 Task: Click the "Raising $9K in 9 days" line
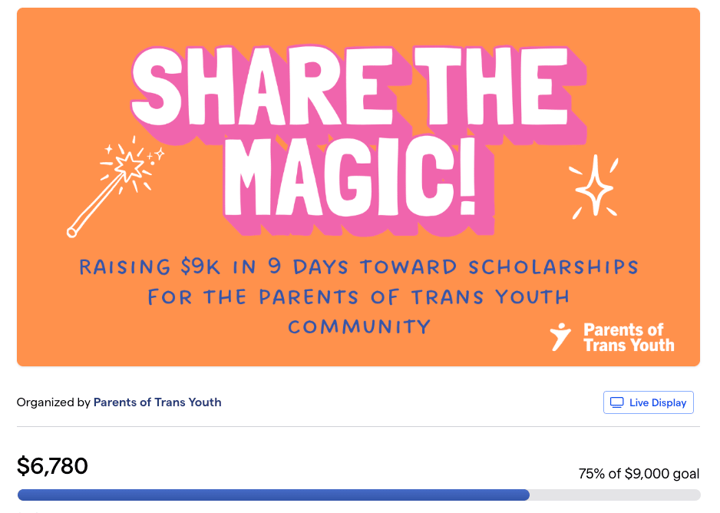click(x=358, y=267)
